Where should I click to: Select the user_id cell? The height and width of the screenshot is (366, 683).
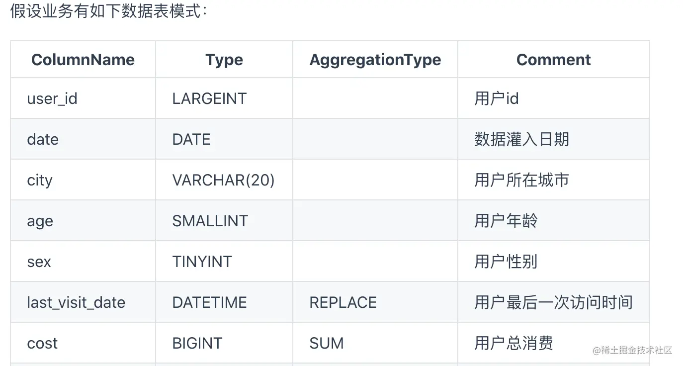pyautogui.click(x=83, y=98)
